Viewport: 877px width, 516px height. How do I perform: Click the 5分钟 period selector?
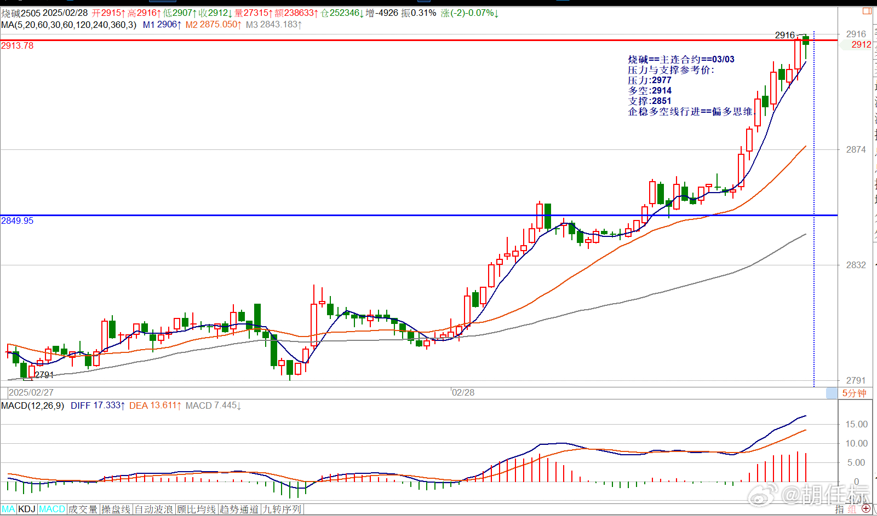[855, 393]
